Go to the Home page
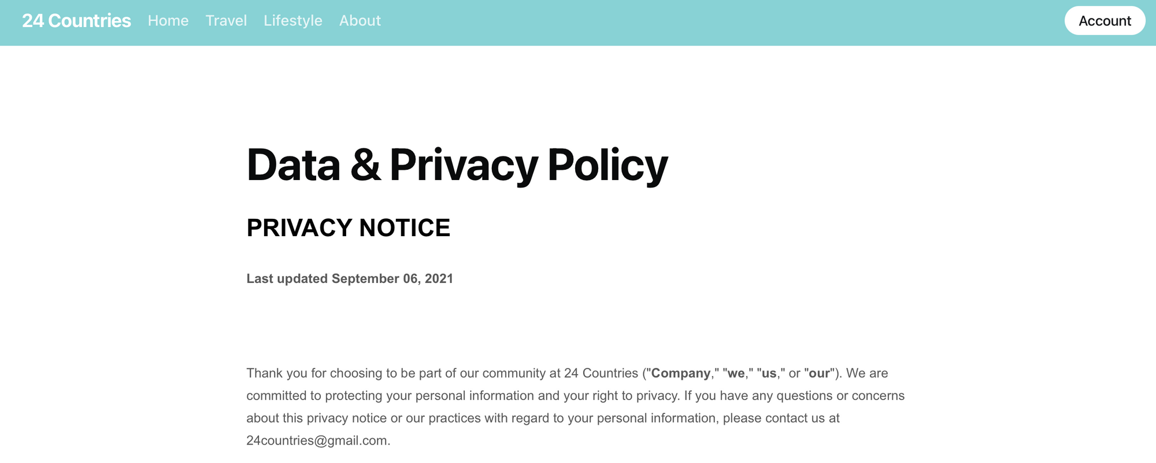1156x463 pixels. [x=168, y=21]
